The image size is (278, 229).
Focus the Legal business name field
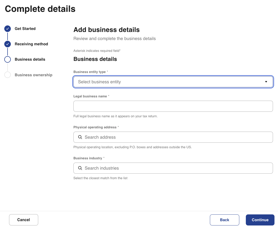tap(173, 106)
